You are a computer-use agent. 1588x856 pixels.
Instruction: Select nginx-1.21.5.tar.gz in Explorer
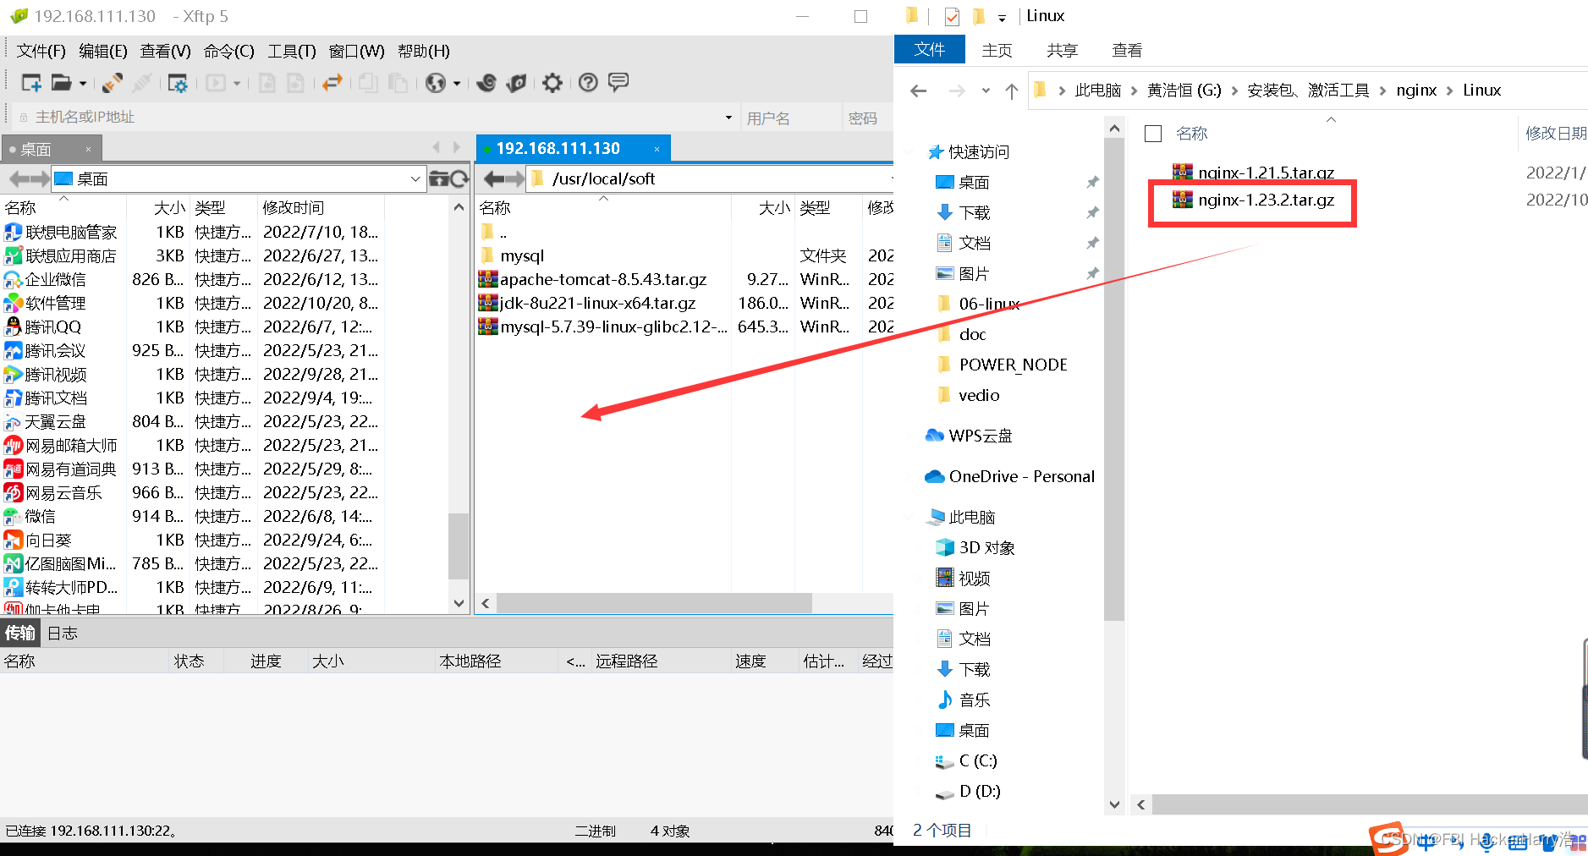[x=1253, y=173]
